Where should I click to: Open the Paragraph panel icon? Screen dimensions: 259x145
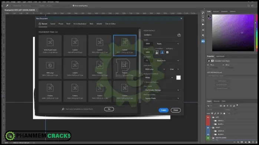[x=203, y=36]
